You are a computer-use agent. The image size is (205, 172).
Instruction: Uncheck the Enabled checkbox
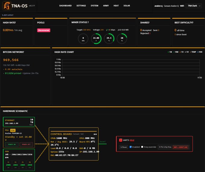pos(131,147)
